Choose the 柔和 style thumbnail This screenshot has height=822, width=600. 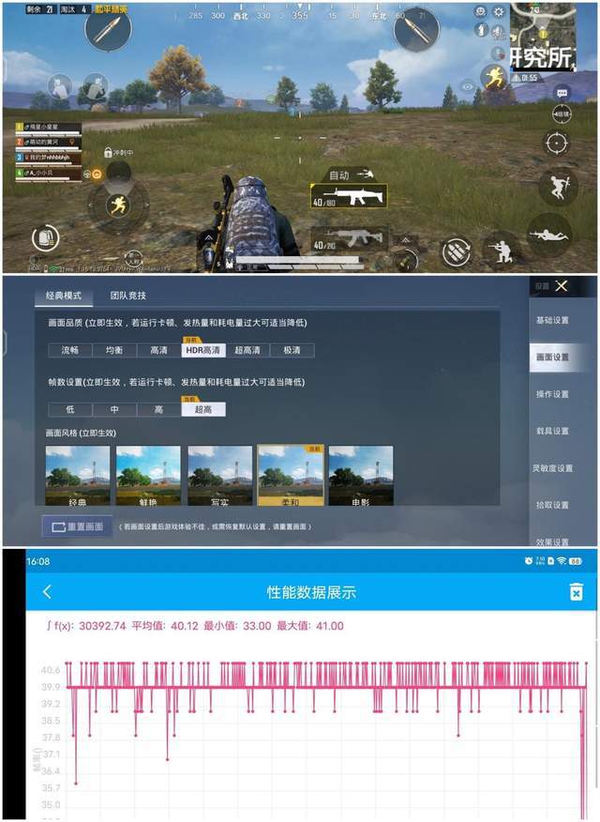[291, 476]
